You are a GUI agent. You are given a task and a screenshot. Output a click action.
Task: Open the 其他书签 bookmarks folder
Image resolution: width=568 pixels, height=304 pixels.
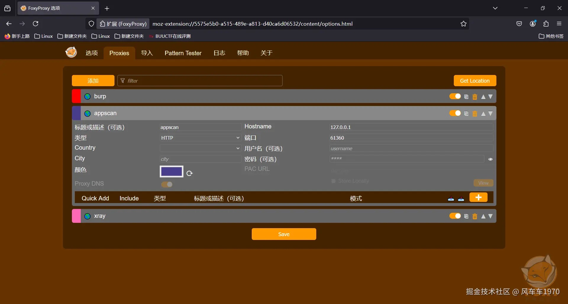pyautogui.click(x=551, y=36)
